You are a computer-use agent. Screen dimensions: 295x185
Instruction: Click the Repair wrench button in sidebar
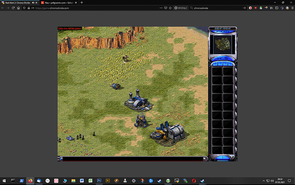click(219, 58)
